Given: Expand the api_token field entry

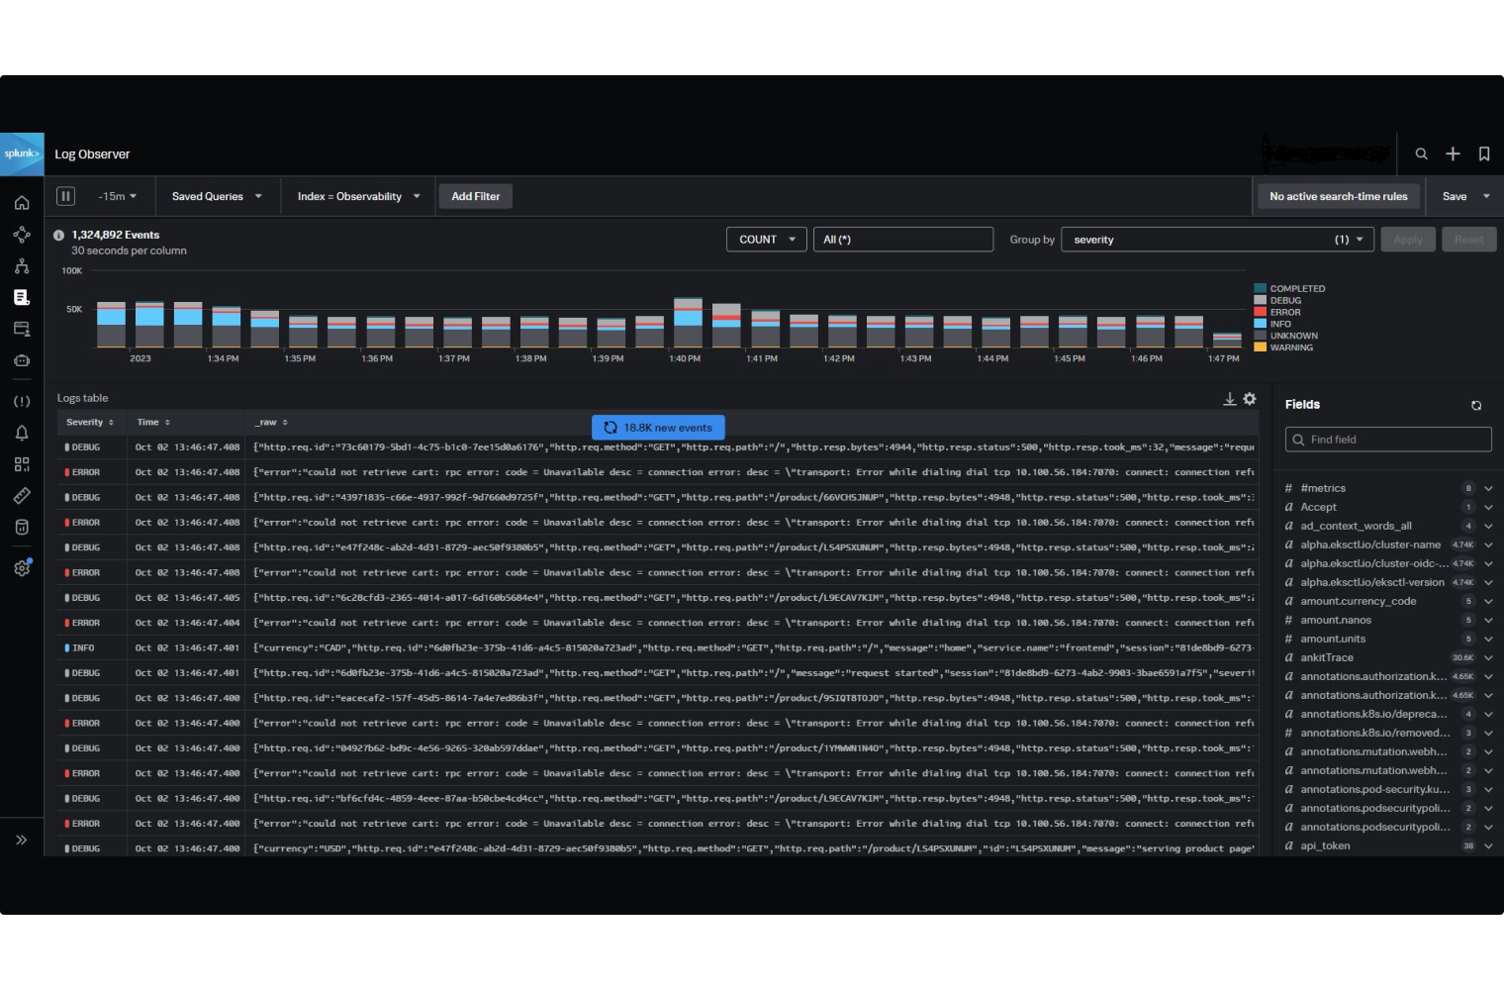Looking at the screenshot, I should pyautogui.click(x=1488, y=845).
